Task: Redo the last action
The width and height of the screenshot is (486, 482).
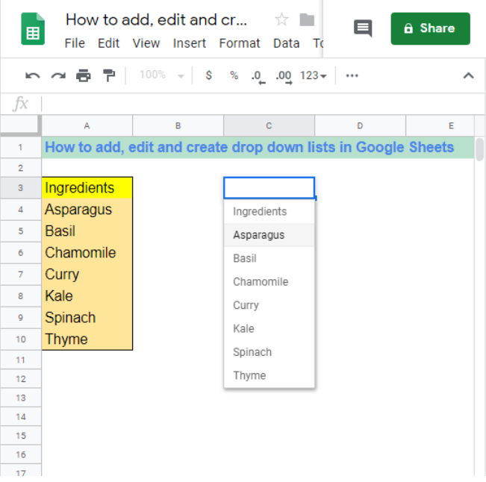Action: point(58,75)
